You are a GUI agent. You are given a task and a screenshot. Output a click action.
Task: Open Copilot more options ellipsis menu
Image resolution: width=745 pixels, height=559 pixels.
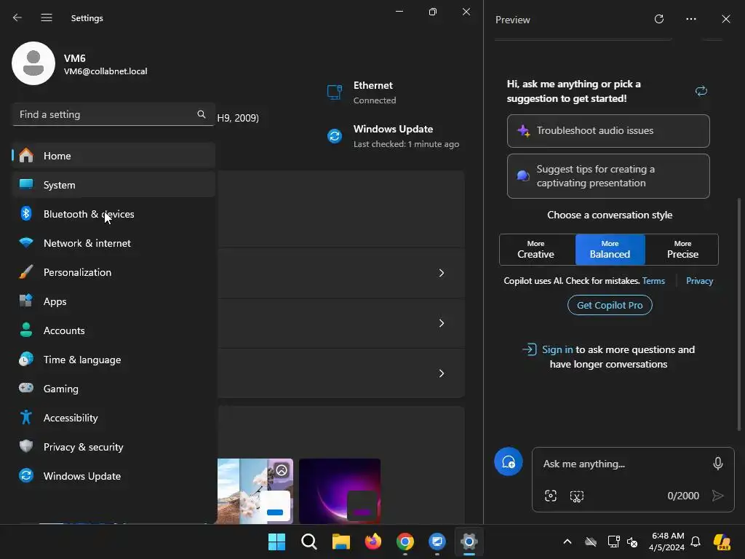(x=691, y=19)
